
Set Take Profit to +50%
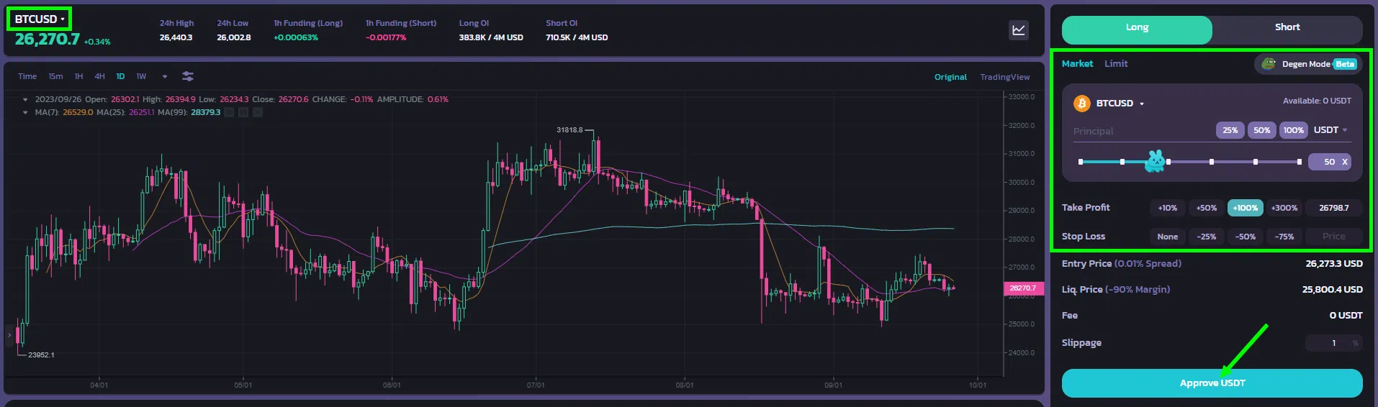click(x=1206, y=208)
